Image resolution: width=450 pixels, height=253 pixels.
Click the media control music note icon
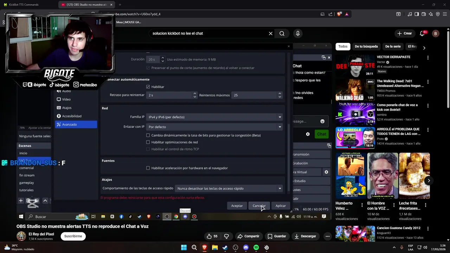410,14
